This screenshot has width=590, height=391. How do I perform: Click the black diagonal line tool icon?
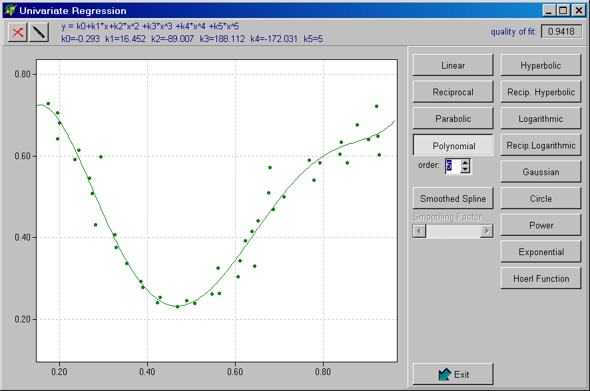[x=39, y=33]
